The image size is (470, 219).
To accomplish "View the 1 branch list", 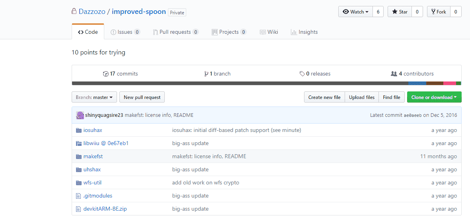I will click(217, 74).
